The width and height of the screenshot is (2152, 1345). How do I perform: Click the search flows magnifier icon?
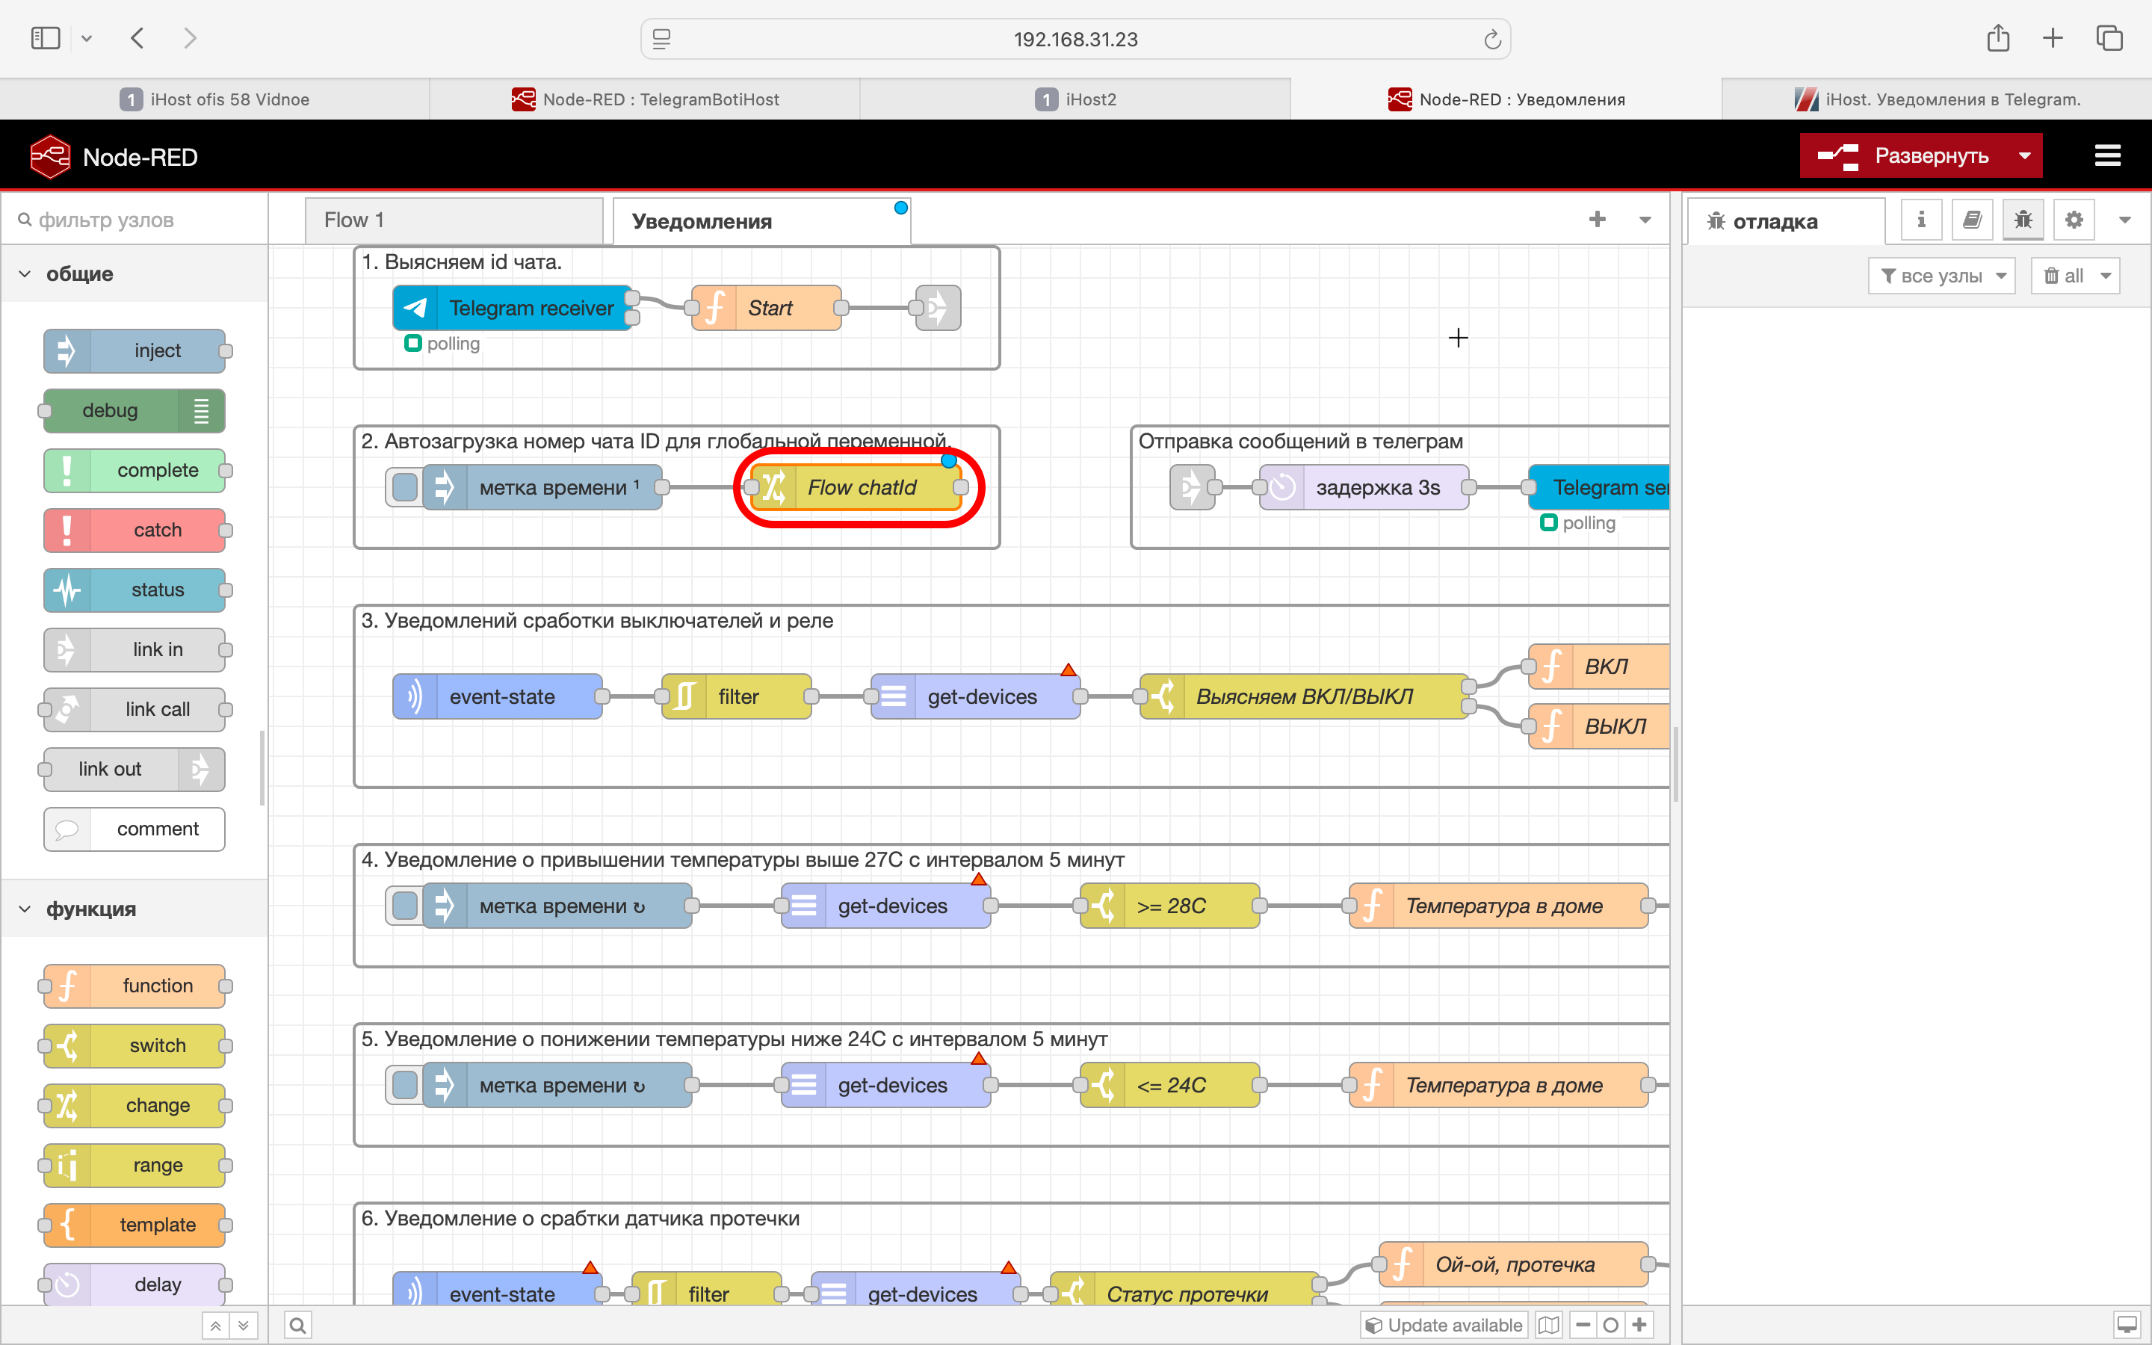(298, 1326)
